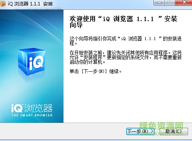Click the installer icon in the title bar
Image resolution: width=192 pixels, height=141 pixels.
[x=3, y=4]
